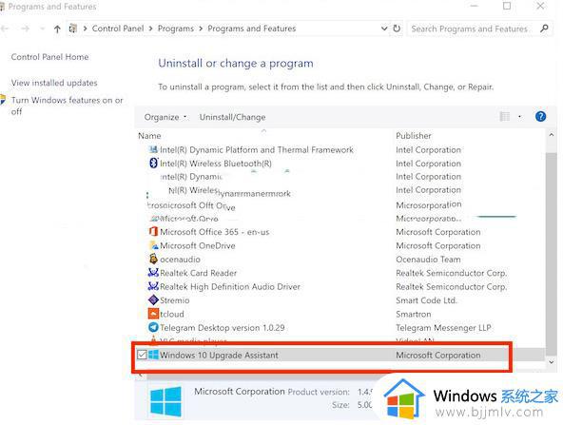Click the search magnifier icon
The height and width of the screenshot is (425, 563).
pyautogui.click(x=544, y=29)
